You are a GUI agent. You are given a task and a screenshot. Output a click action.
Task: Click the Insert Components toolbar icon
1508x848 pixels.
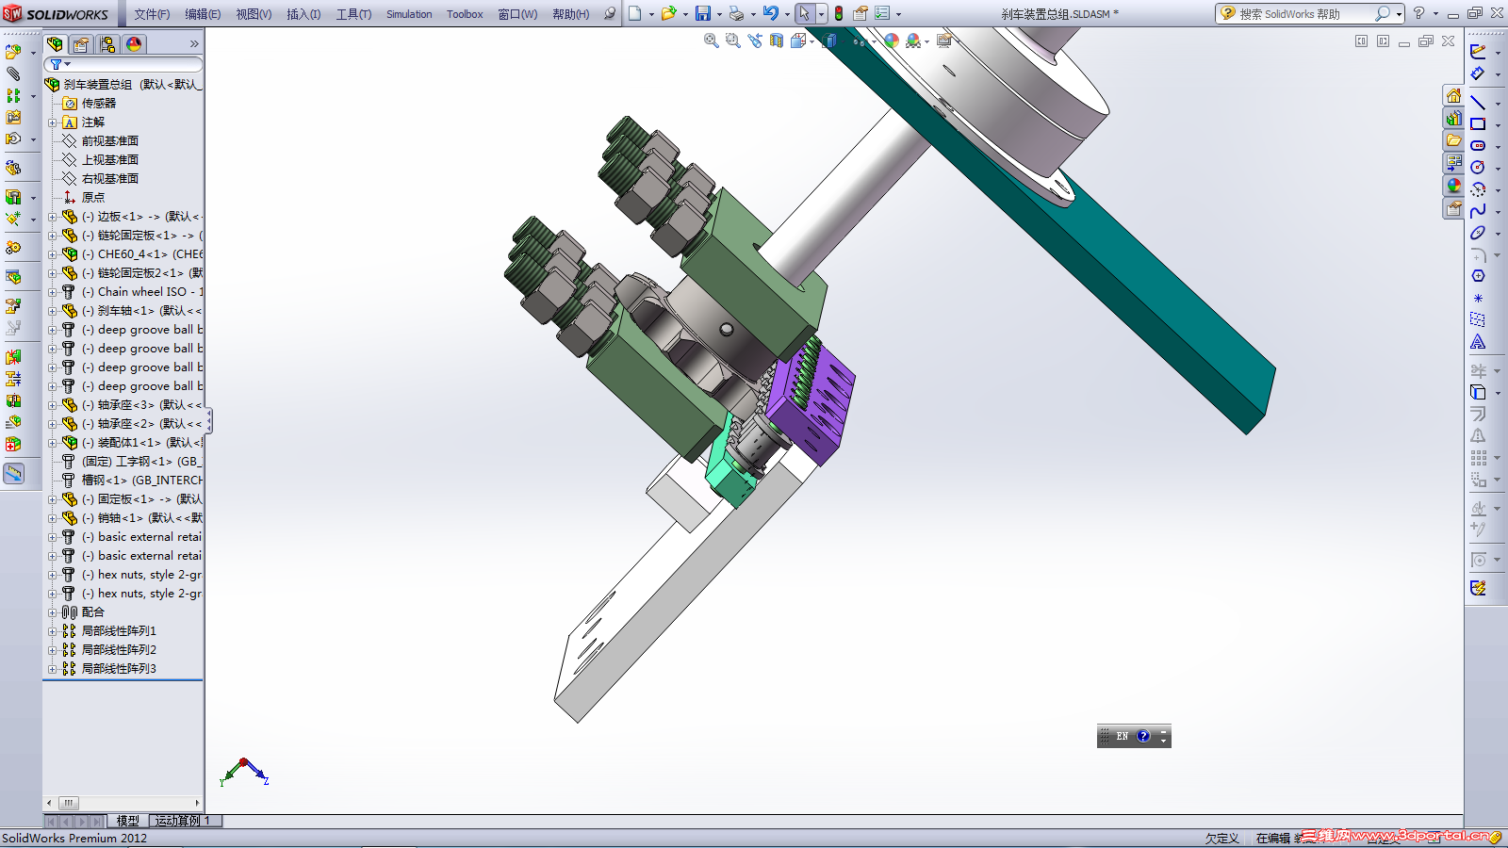click(13, 51)
